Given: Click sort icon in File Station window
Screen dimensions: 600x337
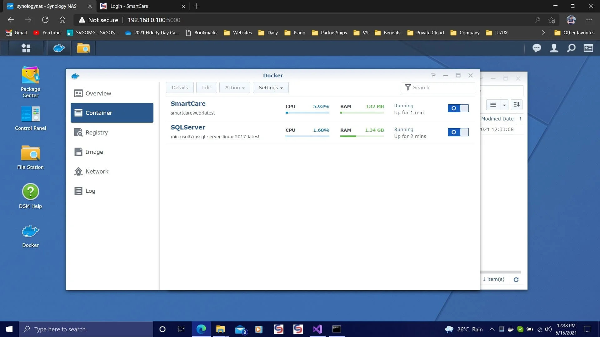Looking at the screenshot, I should 517,105.
